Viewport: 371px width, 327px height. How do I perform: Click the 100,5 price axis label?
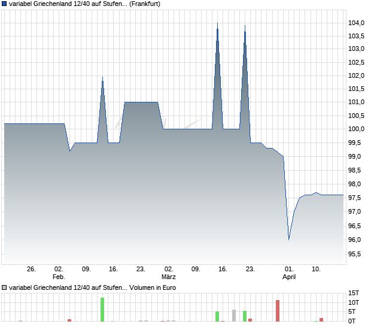pyautogui.click(x=356, y=116)
